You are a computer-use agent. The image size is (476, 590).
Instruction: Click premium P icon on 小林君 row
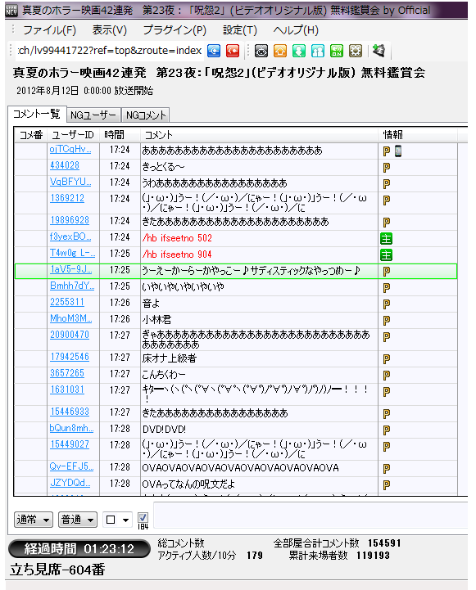pyautogui.click(x=387, y=321)
